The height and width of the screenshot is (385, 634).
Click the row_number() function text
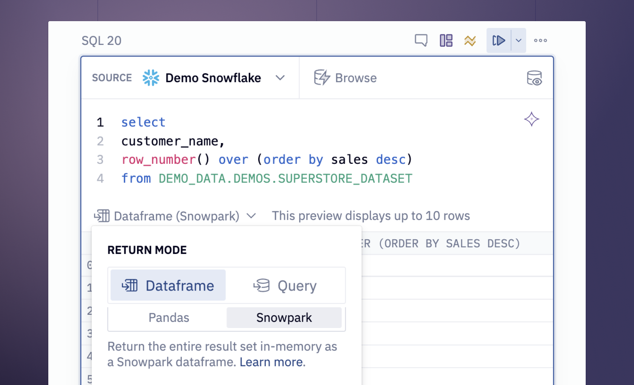click(x=165, y=160)
